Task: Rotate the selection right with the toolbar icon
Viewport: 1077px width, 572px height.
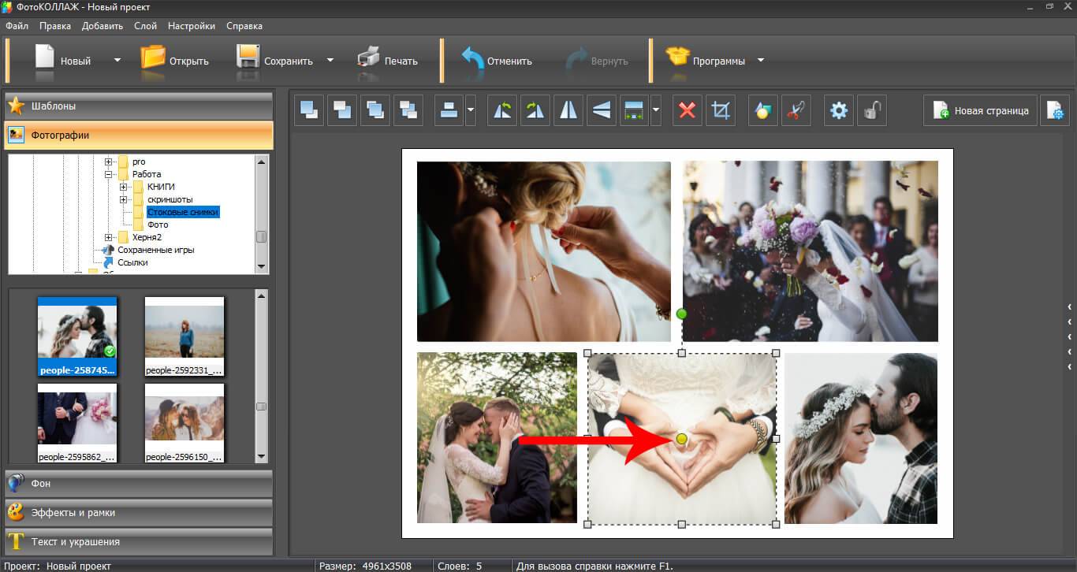Action: [x=535, y=110]
